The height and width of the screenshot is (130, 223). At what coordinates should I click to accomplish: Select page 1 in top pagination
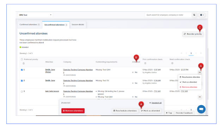point(191,53)
